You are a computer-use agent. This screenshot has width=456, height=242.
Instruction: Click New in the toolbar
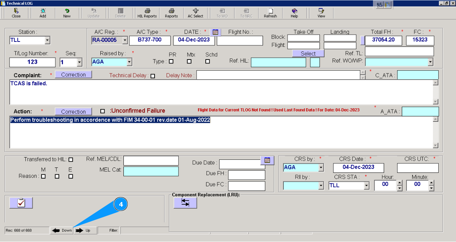pyautogui.click(x=67, y=13)
